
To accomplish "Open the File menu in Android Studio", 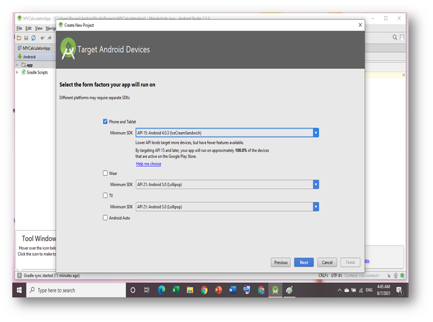I will (x=19, y=29).
